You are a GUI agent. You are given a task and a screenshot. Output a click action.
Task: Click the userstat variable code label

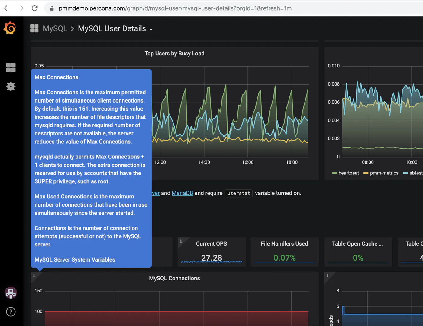point(239,193)
